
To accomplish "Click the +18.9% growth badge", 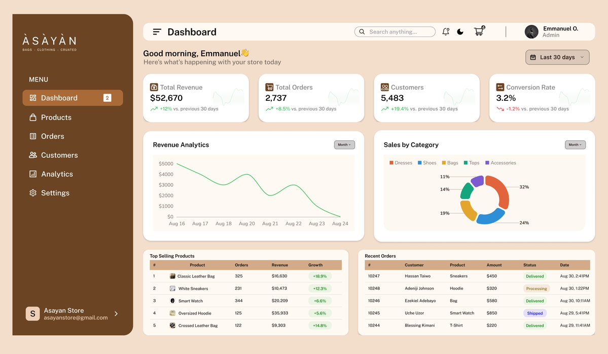I will point(320,276).
